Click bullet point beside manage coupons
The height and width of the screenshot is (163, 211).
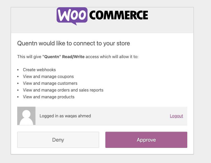click(x=18, y=77)
